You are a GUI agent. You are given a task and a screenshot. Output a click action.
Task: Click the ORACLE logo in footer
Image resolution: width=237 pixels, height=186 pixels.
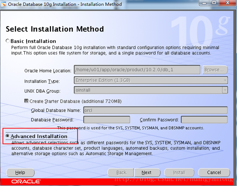pyautogui.click(x=26, y=181)
